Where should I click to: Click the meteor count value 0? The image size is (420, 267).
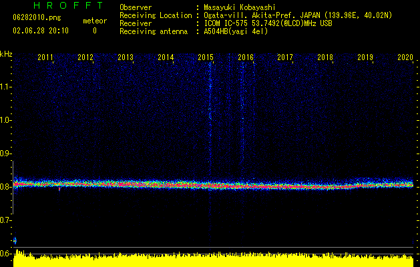[95, 31]
